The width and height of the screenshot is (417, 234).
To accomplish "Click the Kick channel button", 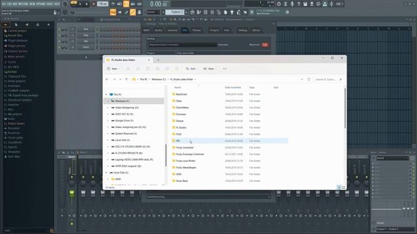I will 86,29.
